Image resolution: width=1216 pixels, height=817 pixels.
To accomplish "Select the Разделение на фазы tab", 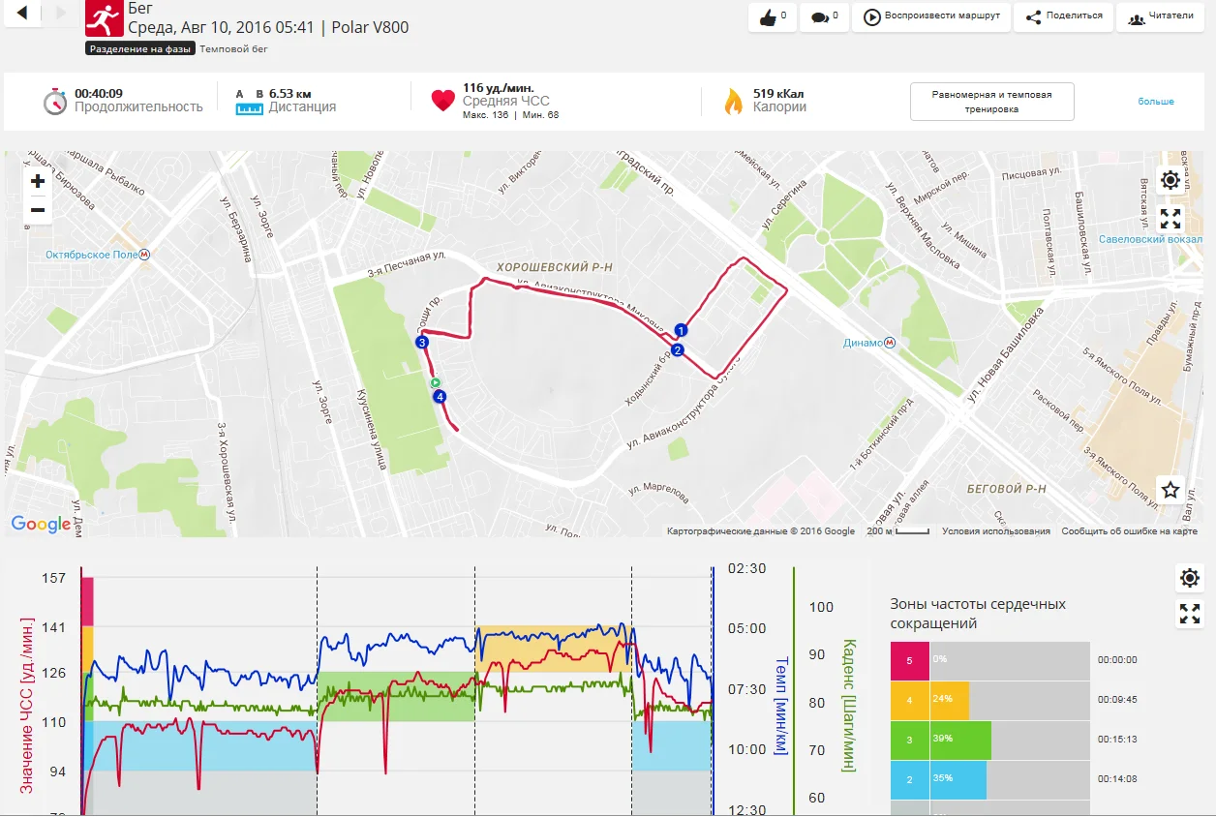I will (x=140, y=48).
